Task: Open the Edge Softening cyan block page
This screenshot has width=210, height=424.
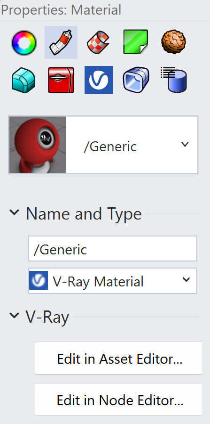Action: [23, 80]
